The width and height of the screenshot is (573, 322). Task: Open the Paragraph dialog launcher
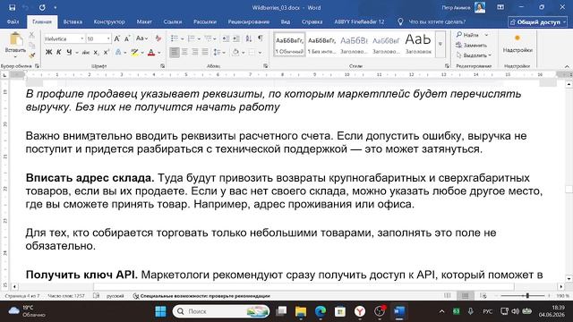(x=265, y=66)
